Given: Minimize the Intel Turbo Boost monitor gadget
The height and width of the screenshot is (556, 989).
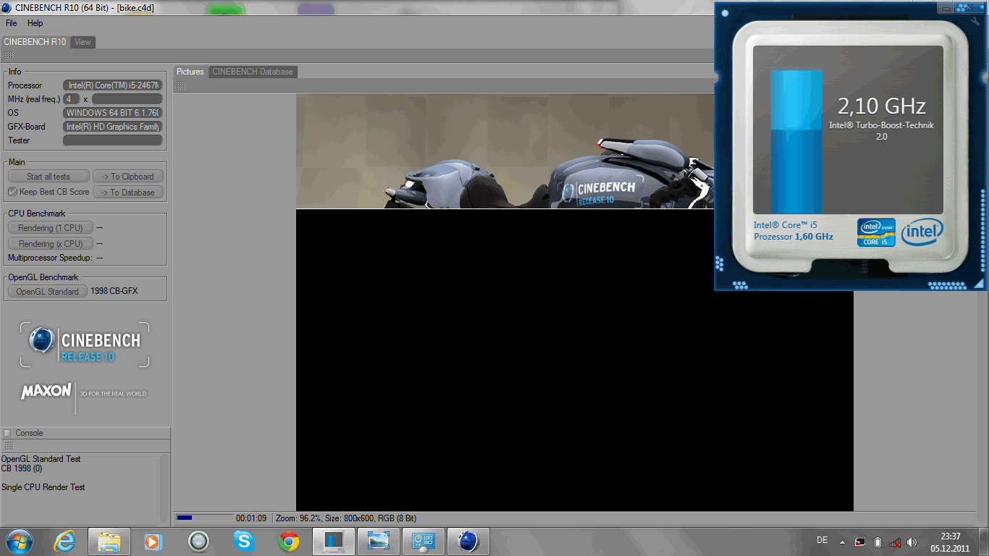Looking at the screenshot, I should click(946, 8).
